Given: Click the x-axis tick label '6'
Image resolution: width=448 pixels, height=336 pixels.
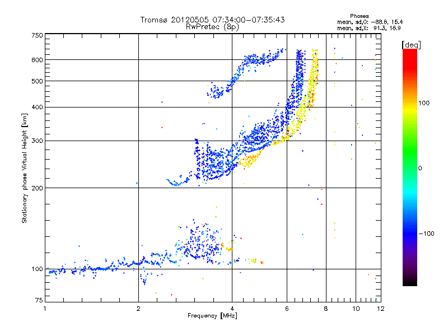Looking at the screenshot, I should (x=287, y=309).
